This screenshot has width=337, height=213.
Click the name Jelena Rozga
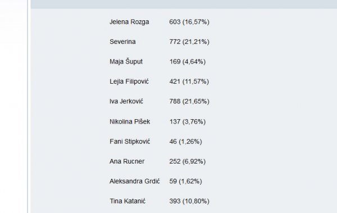129,22
